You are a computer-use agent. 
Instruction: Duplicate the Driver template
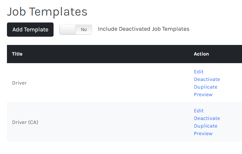[x=206, y=87]
